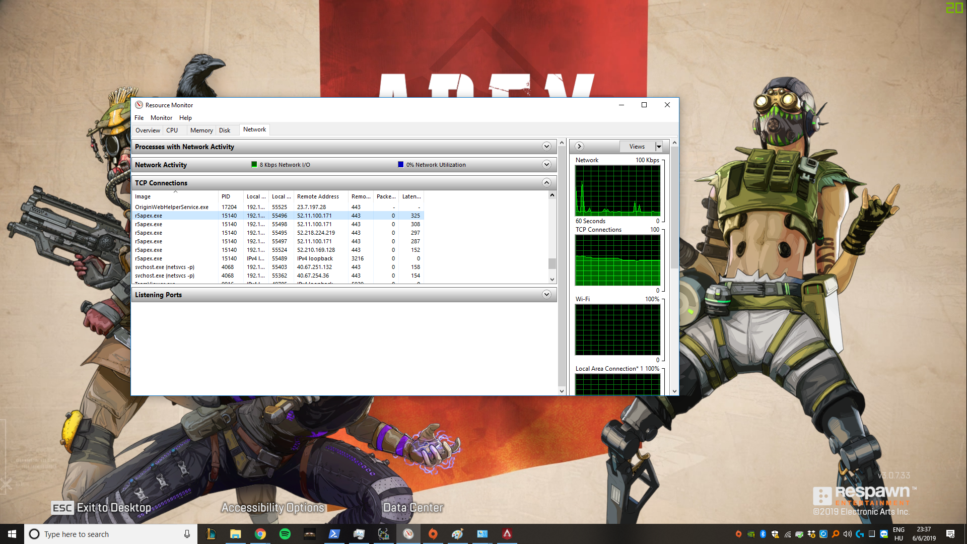Sort by the Latency column header

(411, 196)
